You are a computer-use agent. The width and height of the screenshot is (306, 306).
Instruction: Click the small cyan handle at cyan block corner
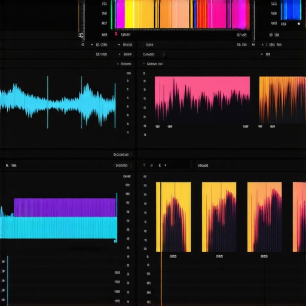(115, 241)
